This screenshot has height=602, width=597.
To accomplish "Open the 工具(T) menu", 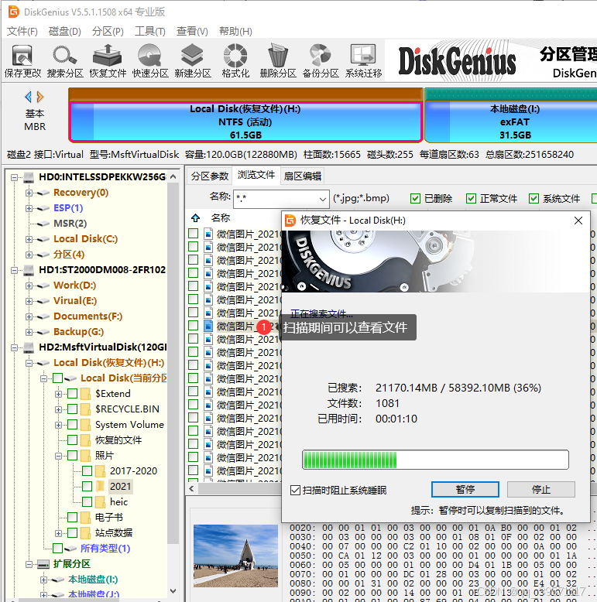I will [x=149, y=31].
